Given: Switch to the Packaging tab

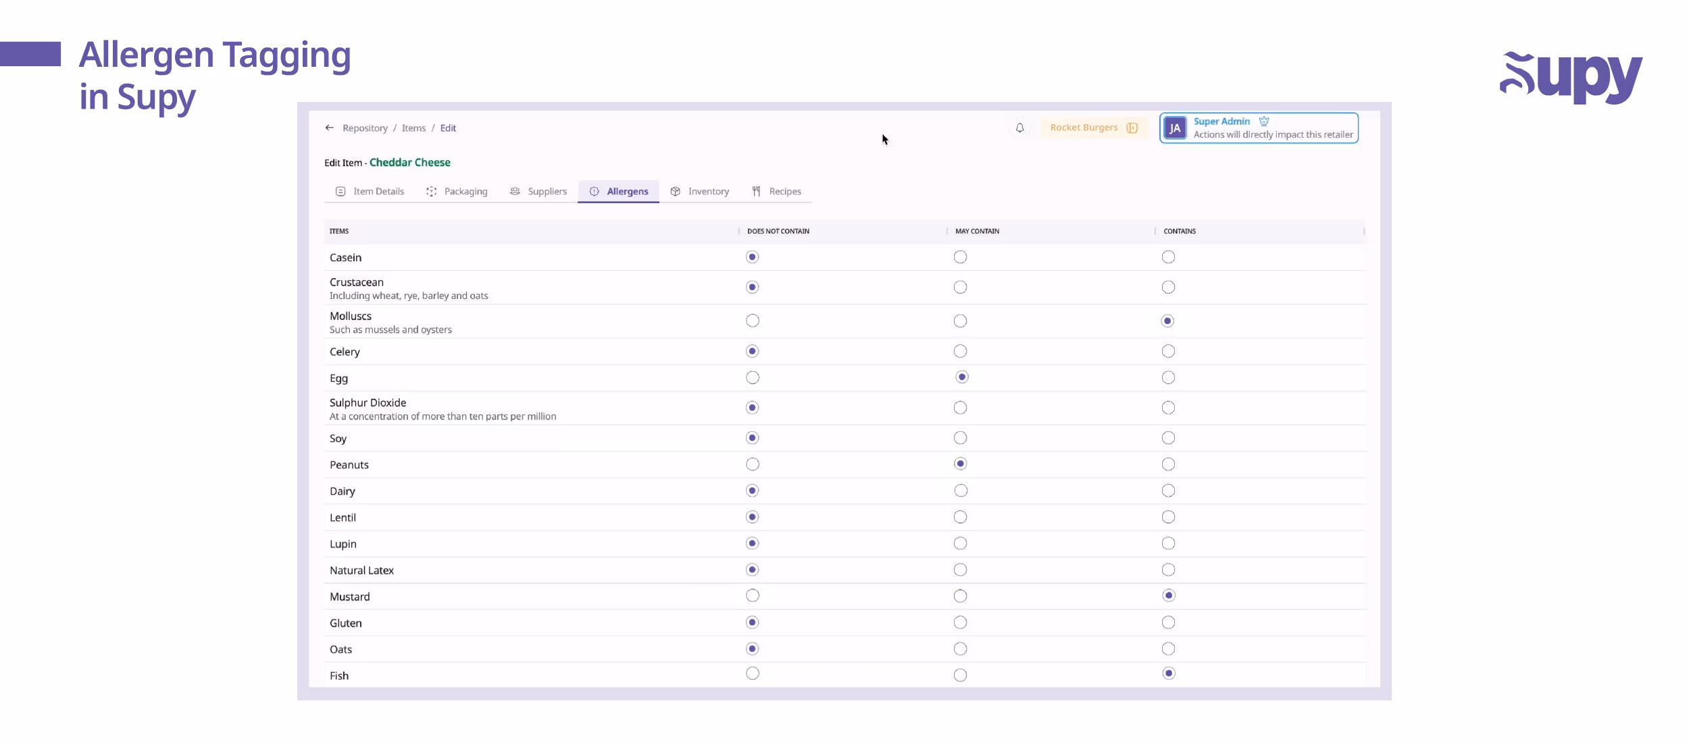Looking at the screenshot, I should point(465,192).
